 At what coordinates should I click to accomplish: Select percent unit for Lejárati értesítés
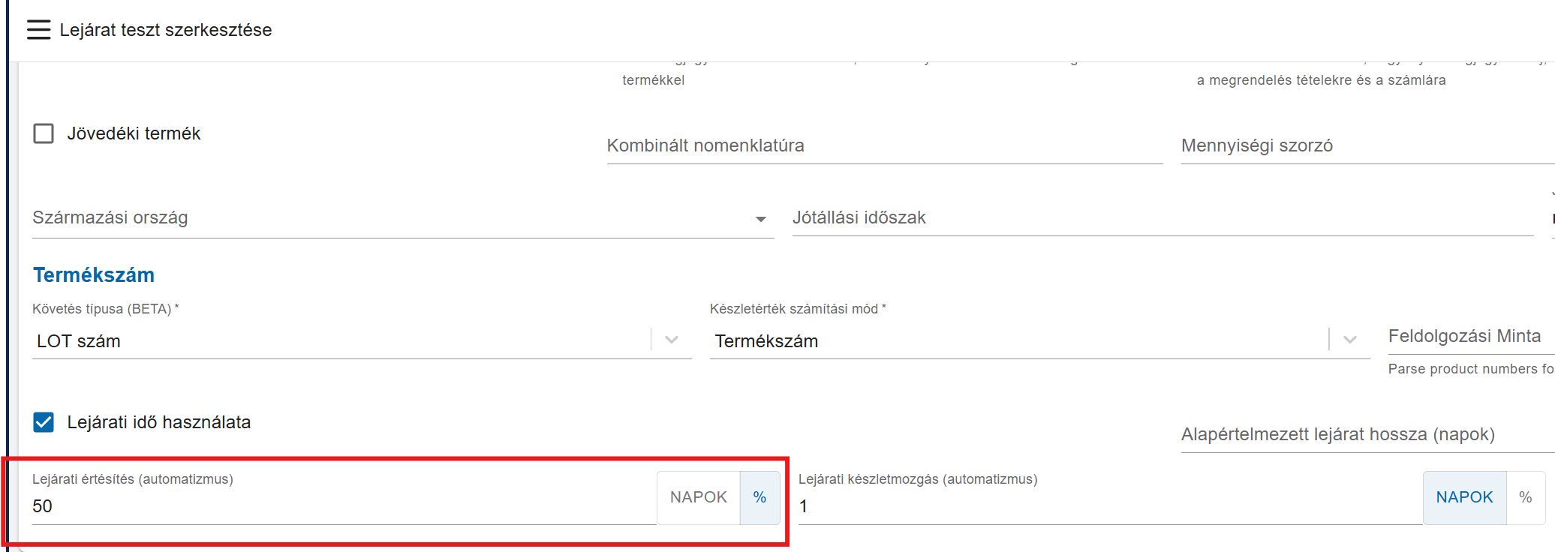759,497
